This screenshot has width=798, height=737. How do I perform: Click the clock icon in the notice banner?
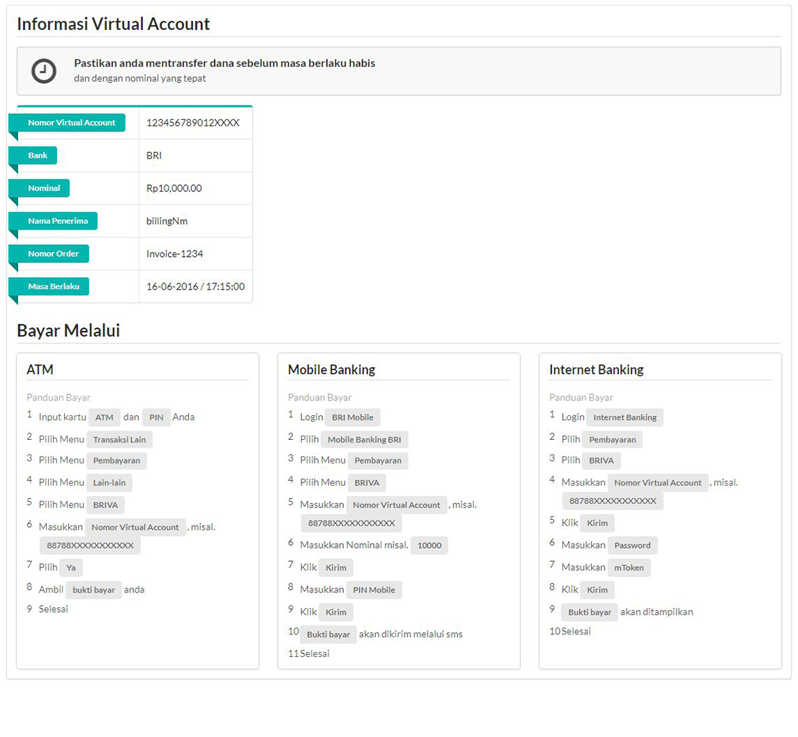point(44,70)
